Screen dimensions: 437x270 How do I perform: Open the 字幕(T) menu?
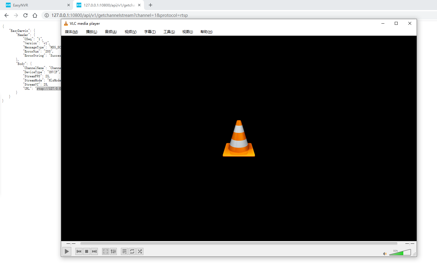(x=150, y=32)
